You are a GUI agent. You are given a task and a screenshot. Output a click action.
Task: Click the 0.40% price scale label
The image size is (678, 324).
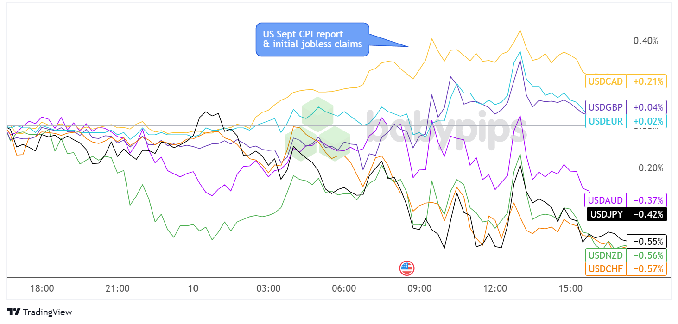click(x=646, y=41)
